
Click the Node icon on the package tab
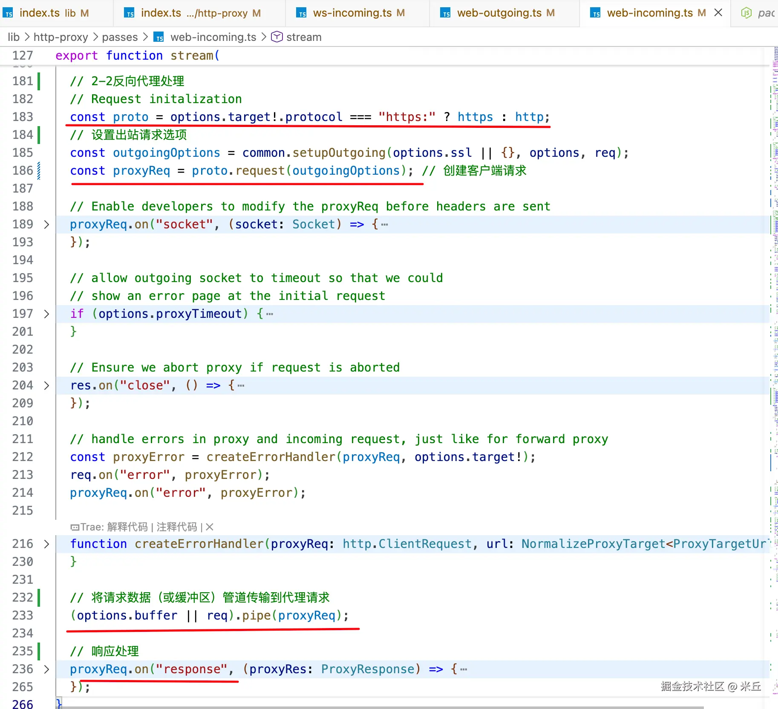746,13
